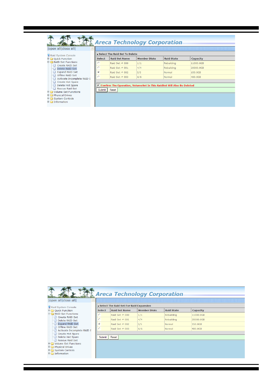Select Raid Set # 003 radio in Raid Set To Delete table
Image resolution: width=274 pixels, height=389 pixels.
pyautogui.click(x=99, y=77)
